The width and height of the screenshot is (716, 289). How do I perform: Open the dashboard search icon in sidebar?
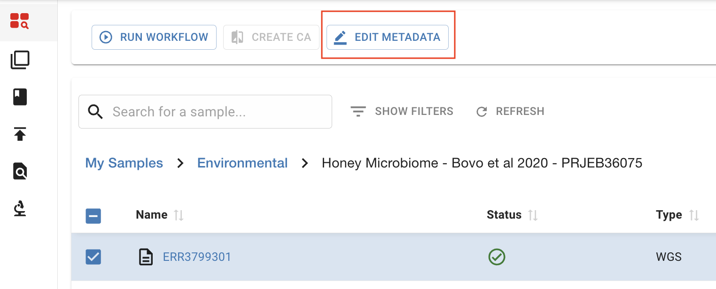20,21
